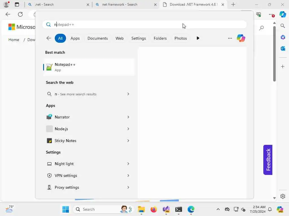Click scrollbar down arrow on page

(x=274, y=198)
